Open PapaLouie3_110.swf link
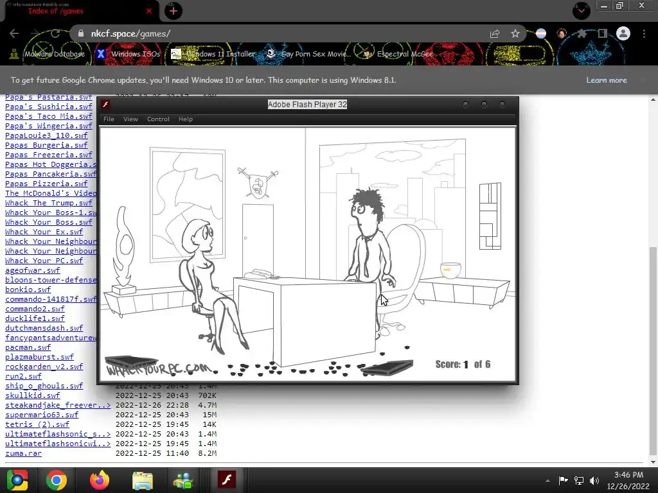The image size is (658, 493). tap(46, 135)
